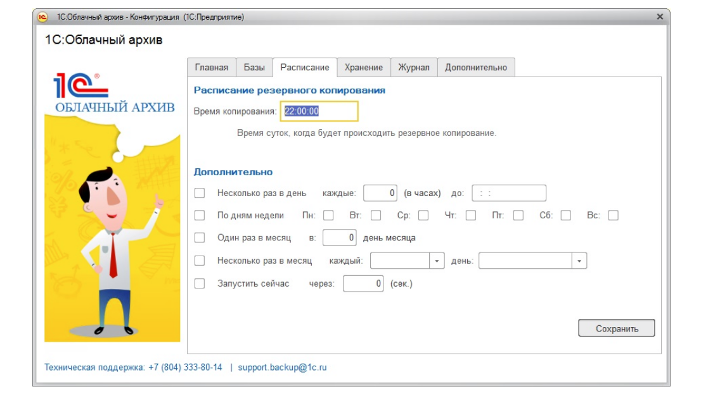Viewport: 701px width, 396px height.
Task: Tick the Пт weekday checkbox
Action: click(518, 215)
